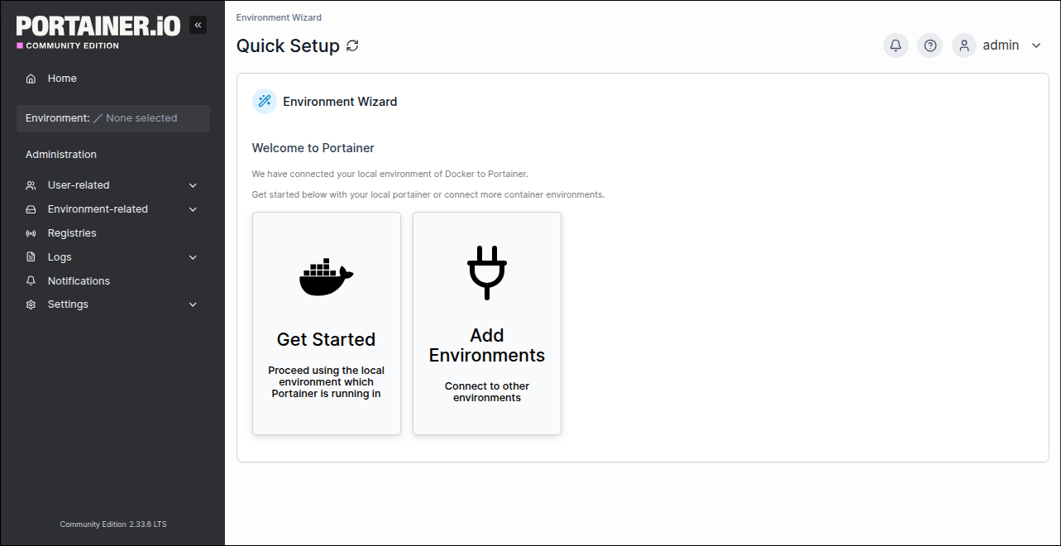
Task: Click the help question mark icon
Action: coord(930,45)
